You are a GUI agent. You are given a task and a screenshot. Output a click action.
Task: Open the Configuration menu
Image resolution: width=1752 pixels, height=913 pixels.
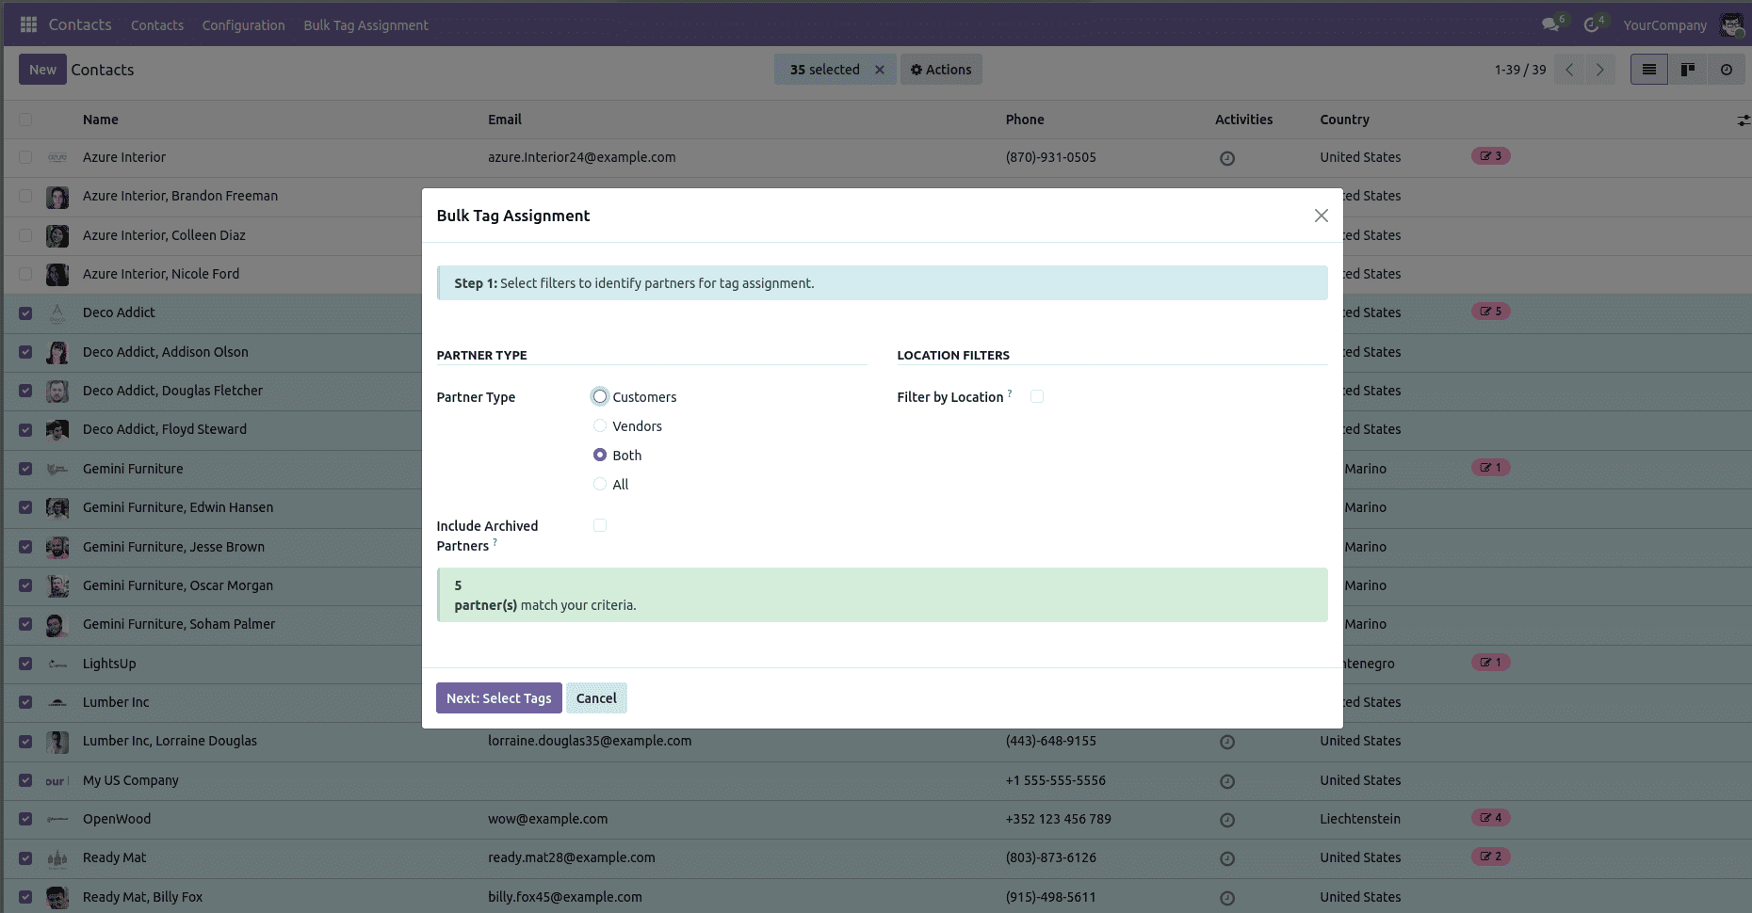243,24
